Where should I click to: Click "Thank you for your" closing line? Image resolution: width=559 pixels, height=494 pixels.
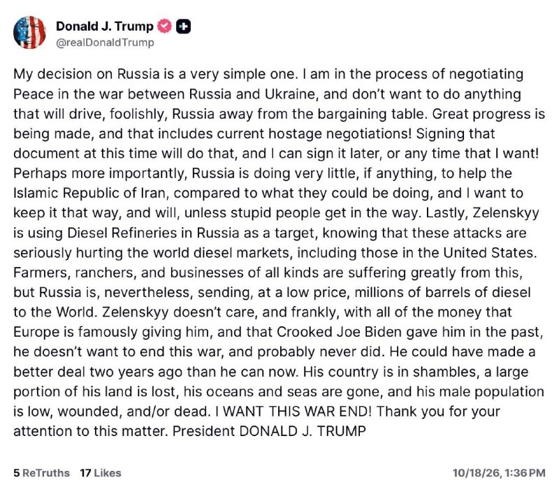[438, 412]
